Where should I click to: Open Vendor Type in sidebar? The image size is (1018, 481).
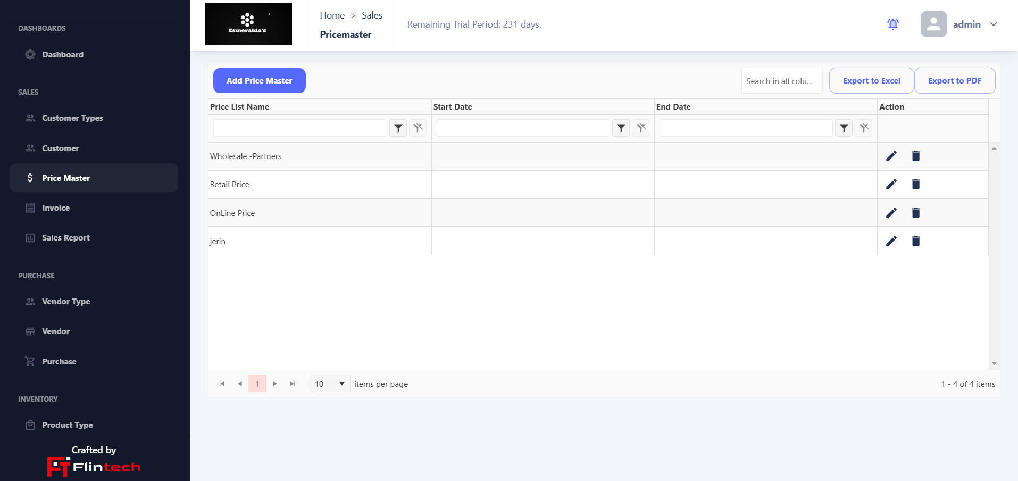coord(94,302)
